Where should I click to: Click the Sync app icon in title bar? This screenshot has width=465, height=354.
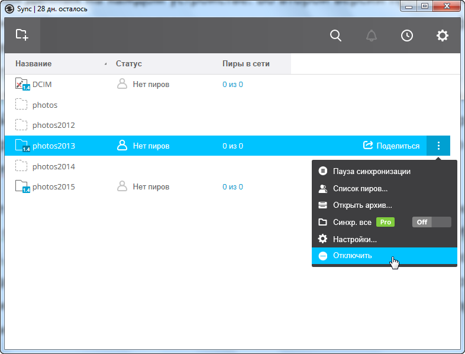(9, 9)
